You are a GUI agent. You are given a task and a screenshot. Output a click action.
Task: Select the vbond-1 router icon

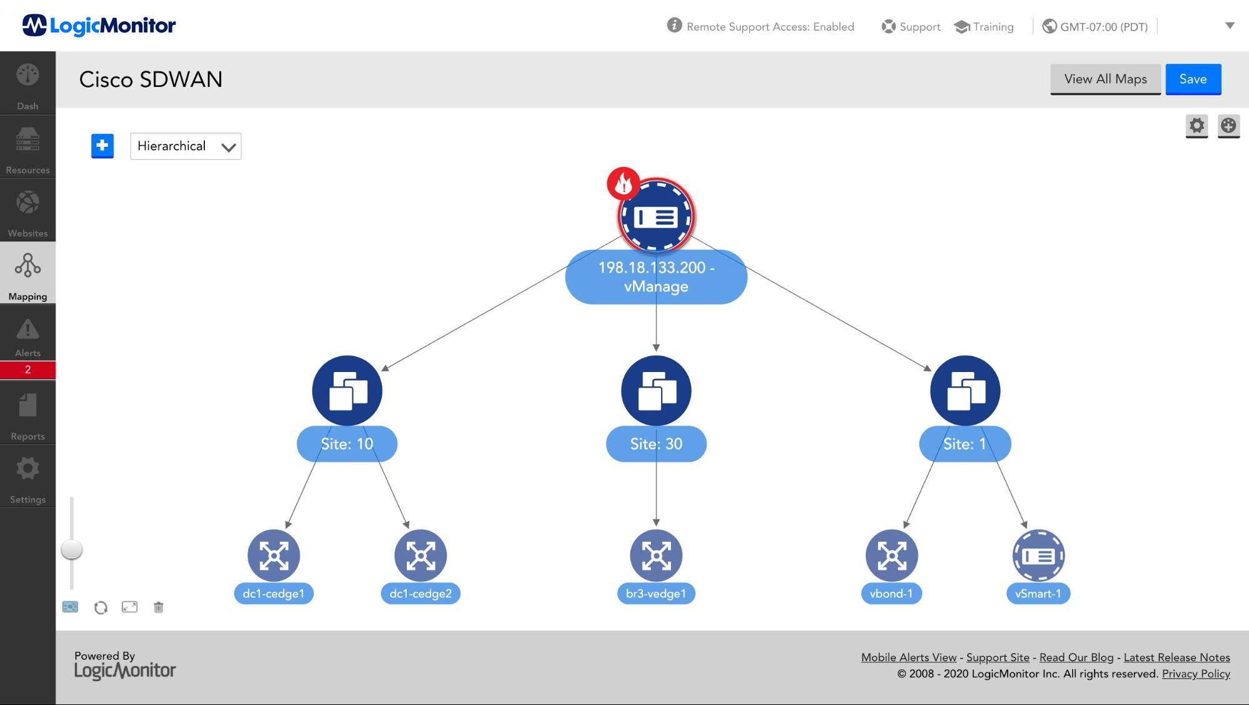(892, 555)
